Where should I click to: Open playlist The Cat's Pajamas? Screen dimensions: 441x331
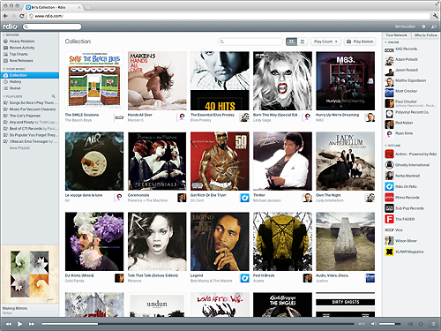[x=25, y=116]
